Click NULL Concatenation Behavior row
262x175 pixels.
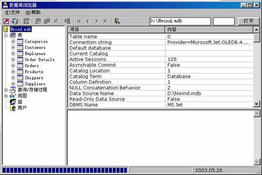click(161, 88)
